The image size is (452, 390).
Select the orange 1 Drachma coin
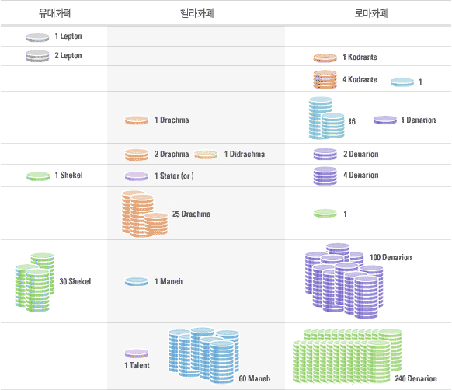point(137,120)
